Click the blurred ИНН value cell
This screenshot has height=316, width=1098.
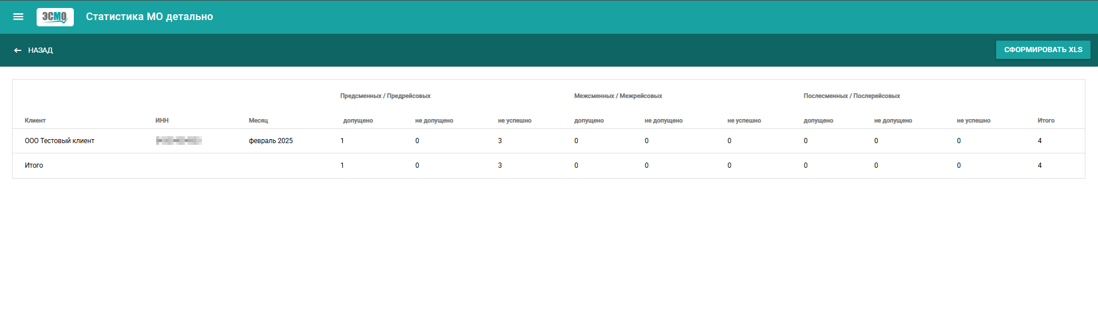pyautogui.click(x=179, y=141)
